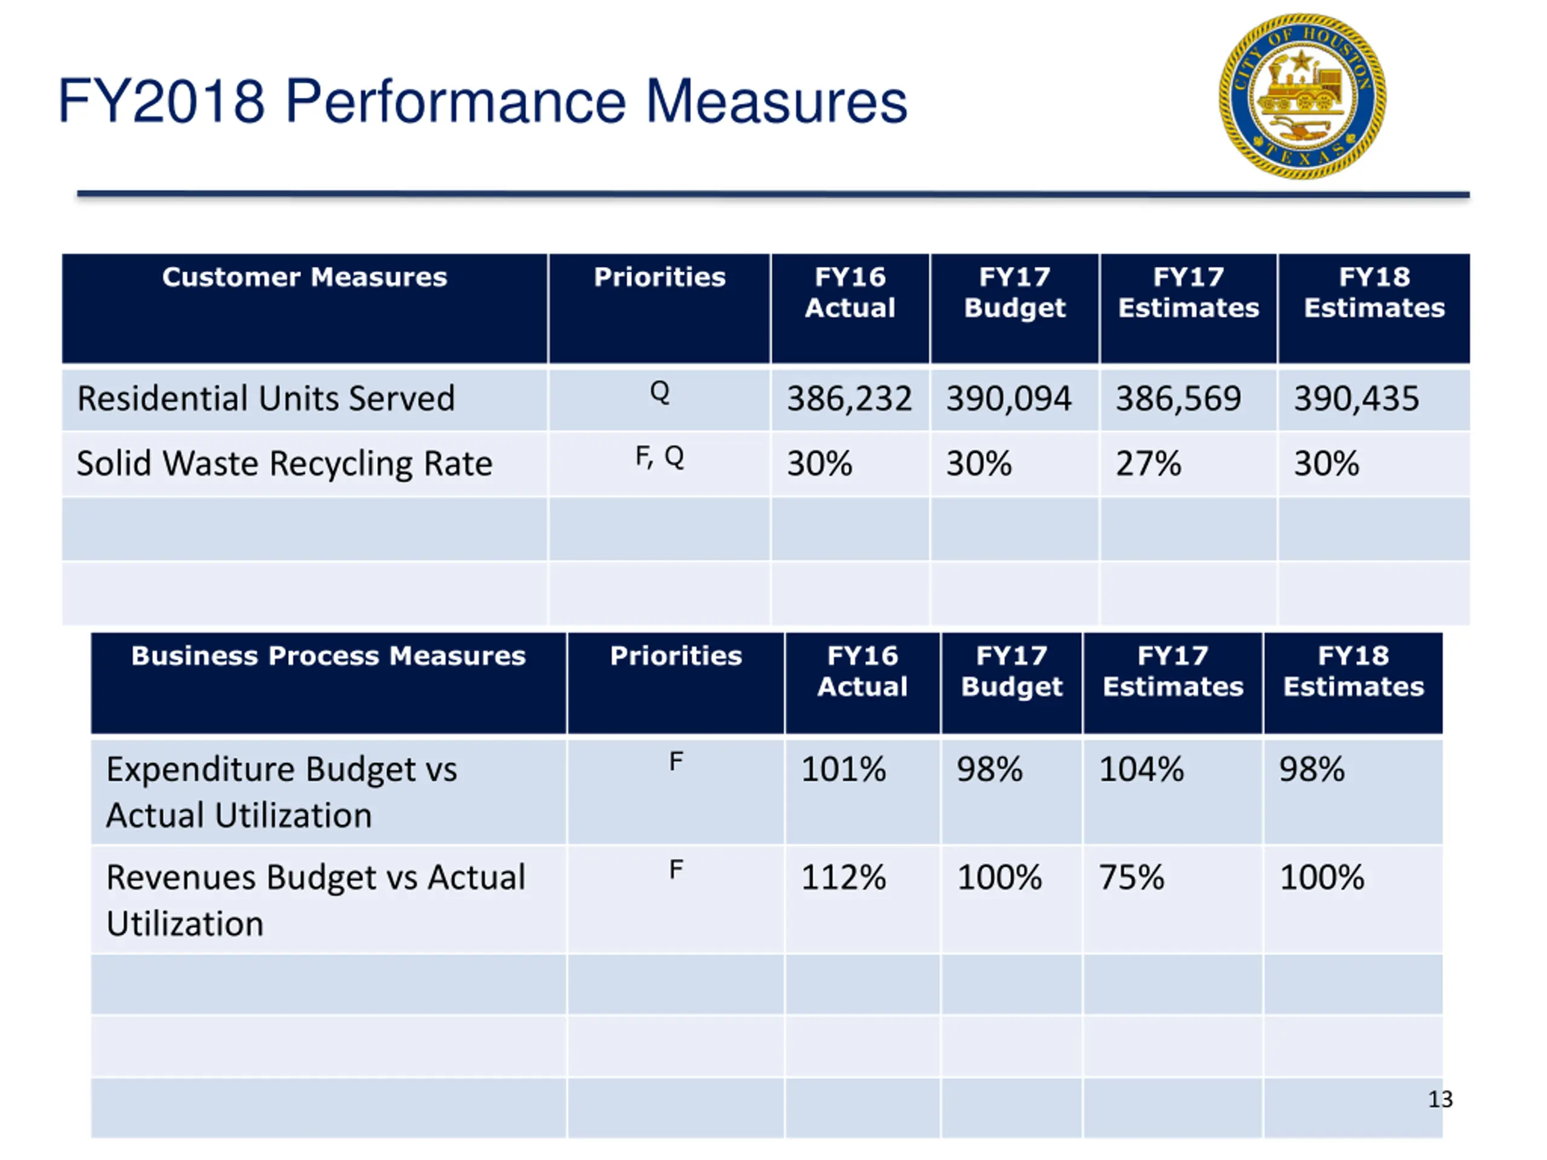The width and height of the screenshot is (1547, 1160).
Task: Select the 386,232 FY16 Actual value
Action: (849, 399)
